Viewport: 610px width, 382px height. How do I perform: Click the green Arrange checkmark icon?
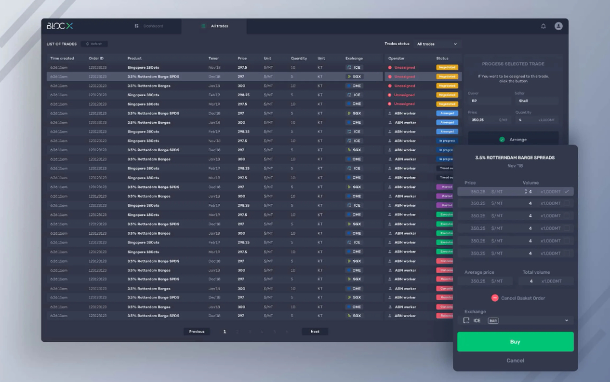pyautogui.click(x=502, y=140)
